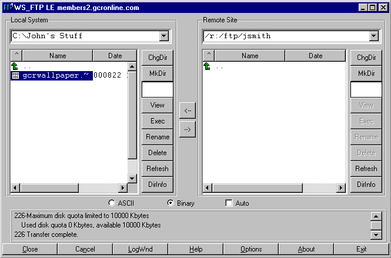Image resolution: width=391 pixels, height=258 pixels.
Task: Click local list scroll down arrow
Action: [x=132, y=179]
